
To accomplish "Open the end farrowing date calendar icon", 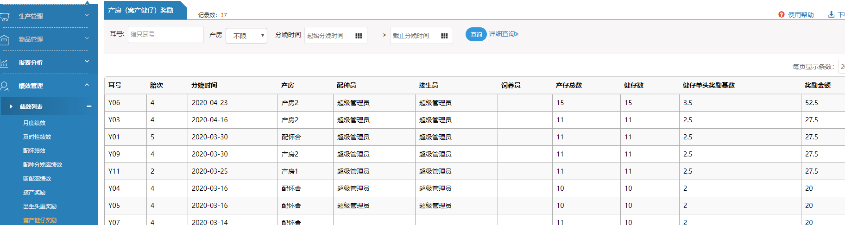I will 444,36.
